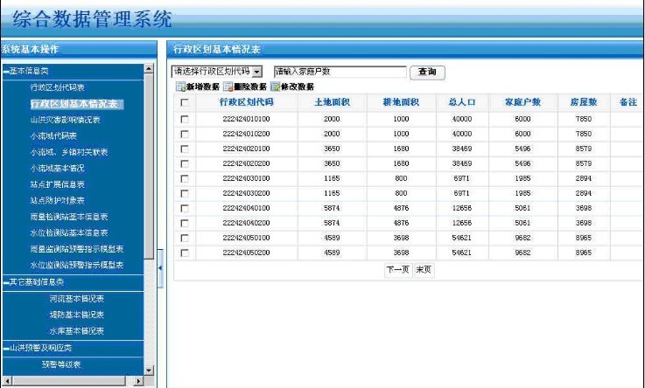
Task: Check the row for code 222424040200
Action: pos(185,223)
